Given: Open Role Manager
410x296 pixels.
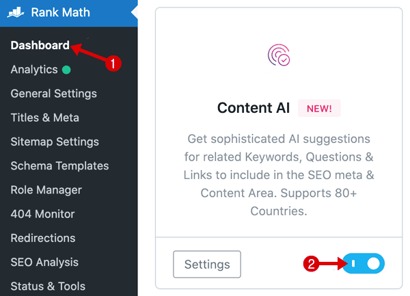Looking at the screenshot, I should (x=46, y=190).
